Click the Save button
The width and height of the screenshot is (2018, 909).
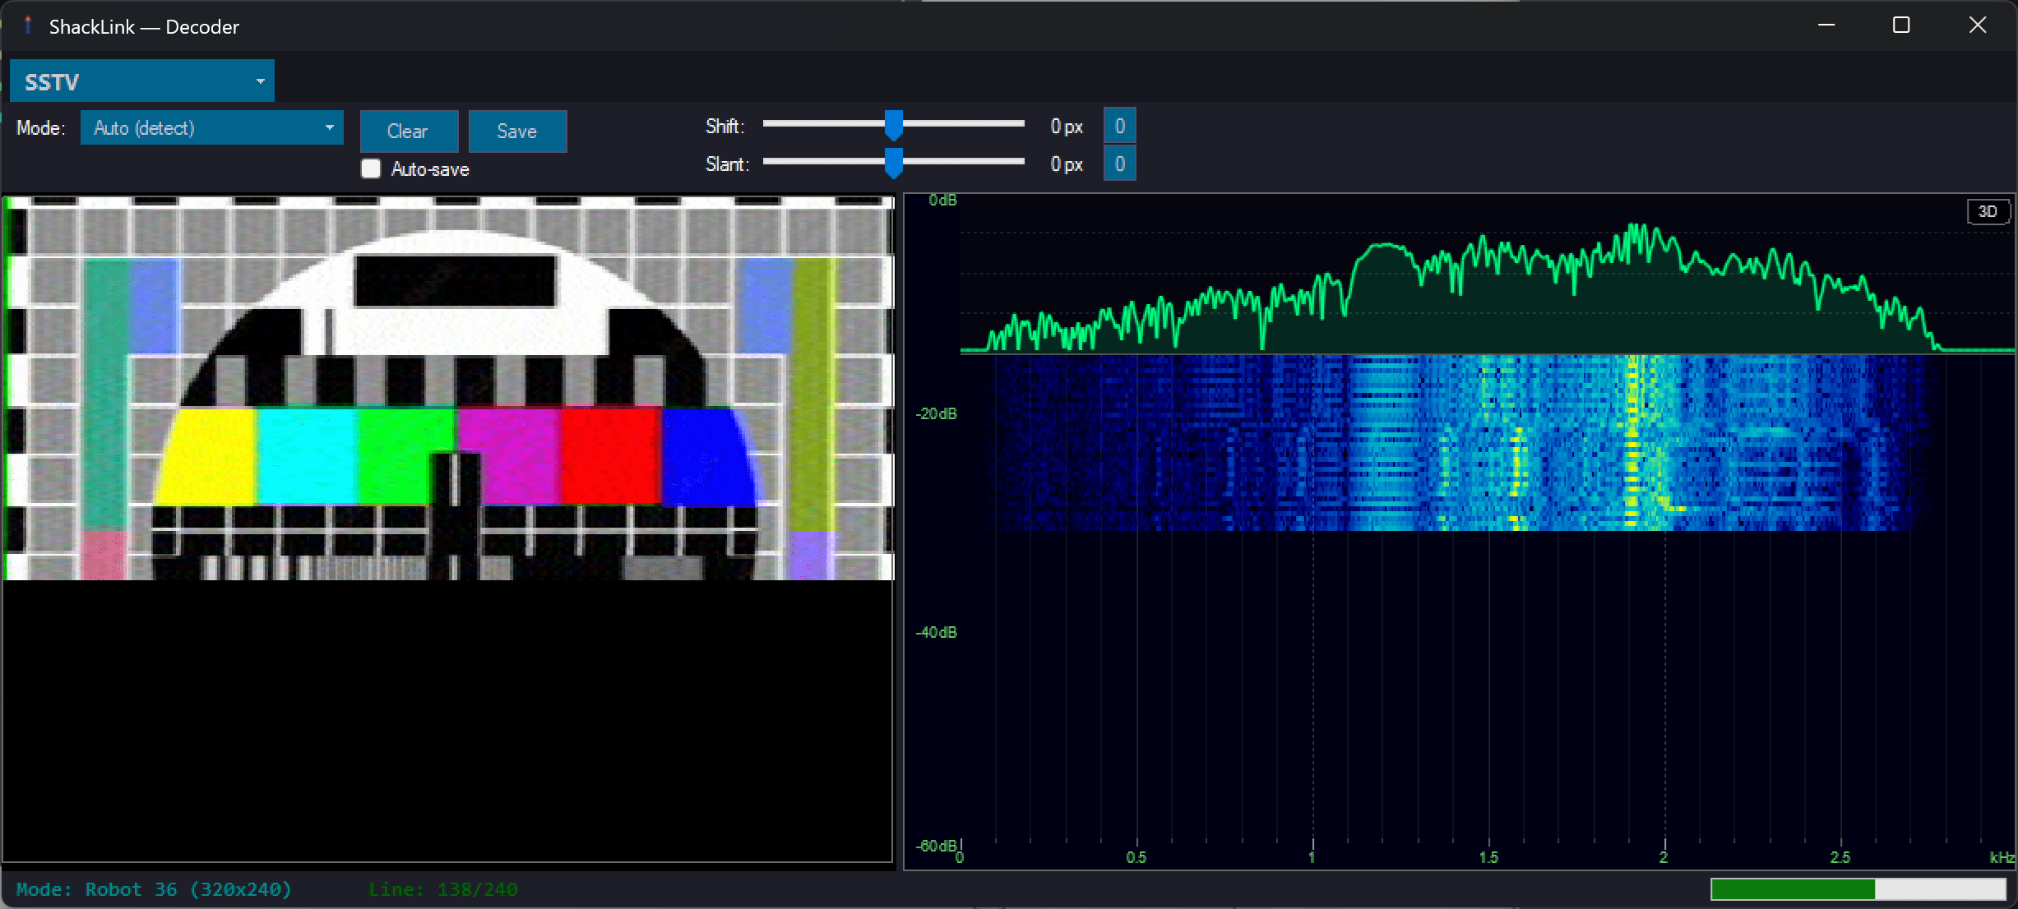point(517,132)
